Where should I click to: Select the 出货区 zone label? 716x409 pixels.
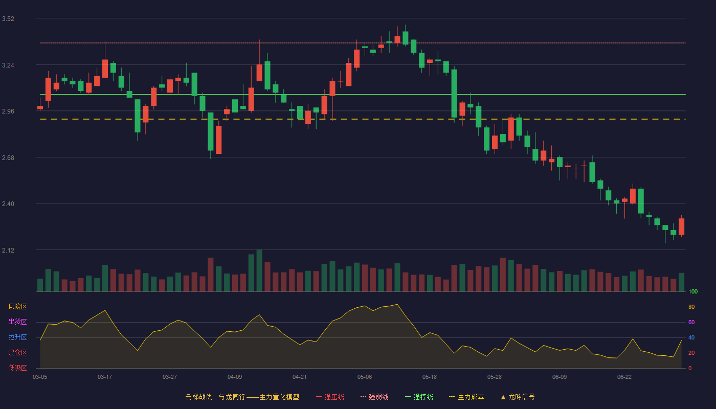pyautogui.click(x=17, y=322)
